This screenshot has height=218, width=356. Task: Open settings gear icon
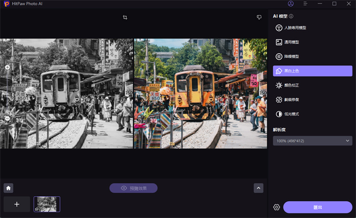tap(277, 207)
